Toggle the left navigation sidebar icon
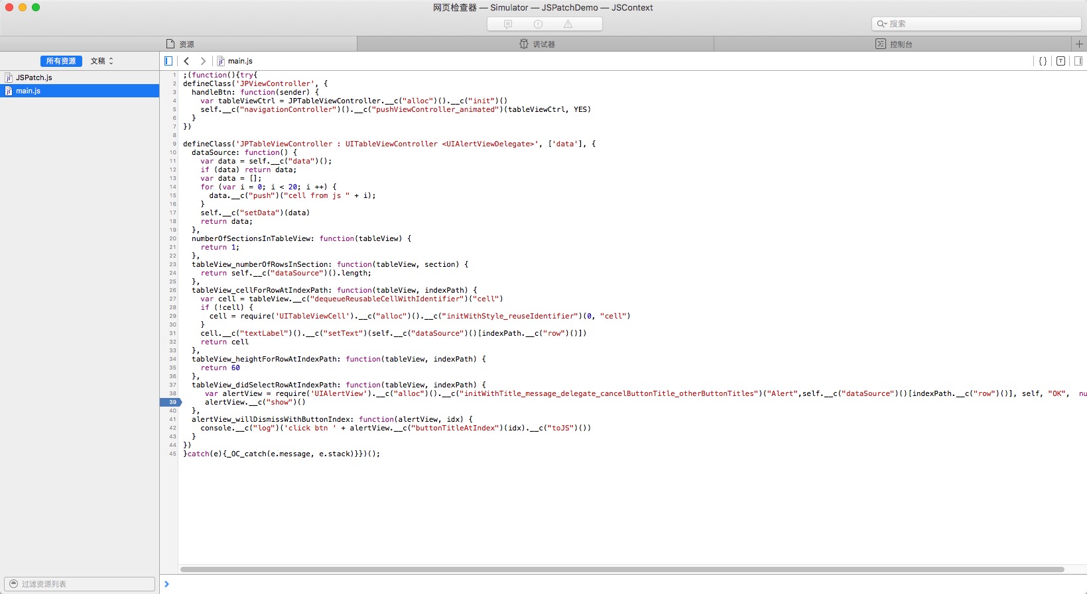The height and width of the screenshot is (594, 1087). (168, 61)
